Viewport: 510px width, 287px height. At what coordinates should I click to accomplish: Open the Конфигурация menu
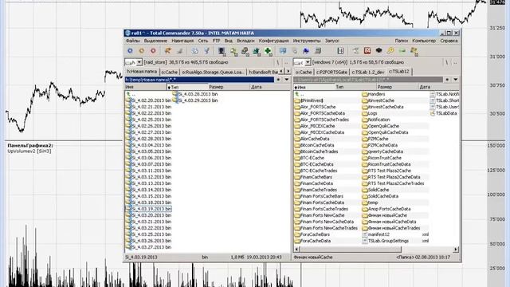click(273, 41)
